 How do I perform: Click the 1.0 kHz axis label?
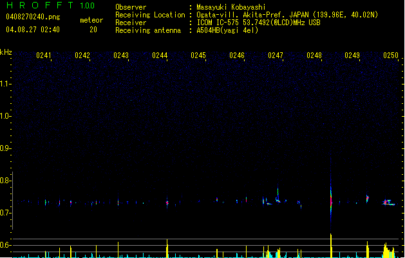click(5, 116)
